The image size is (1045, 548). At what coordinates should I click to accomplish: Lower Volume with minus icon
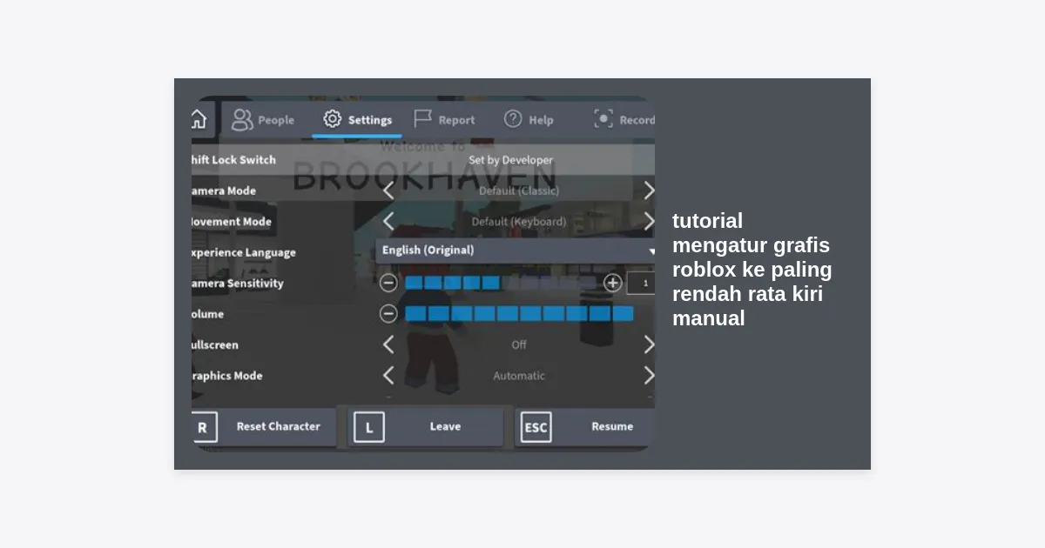pos(388,314)
